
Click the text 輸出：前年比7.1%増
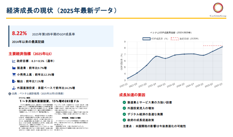coord(30,81)
